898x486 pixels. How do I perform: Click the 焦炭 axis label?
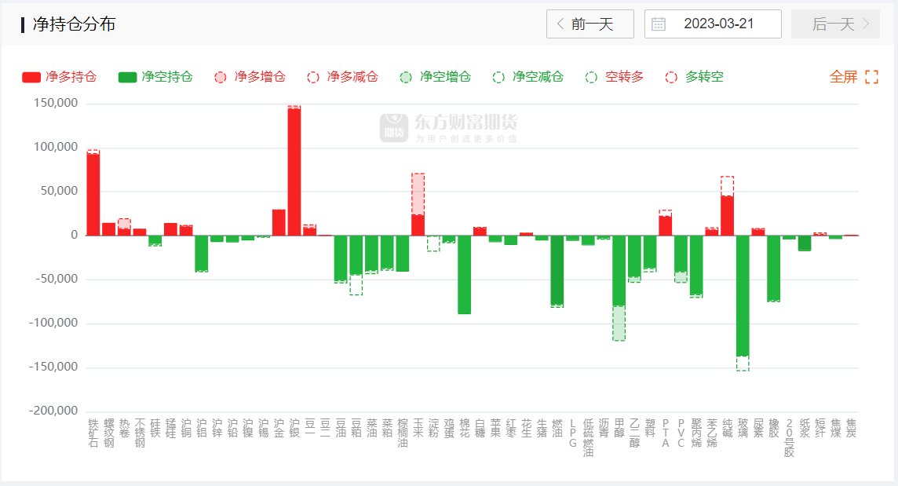pyautogui.click(x=850, y=428)
